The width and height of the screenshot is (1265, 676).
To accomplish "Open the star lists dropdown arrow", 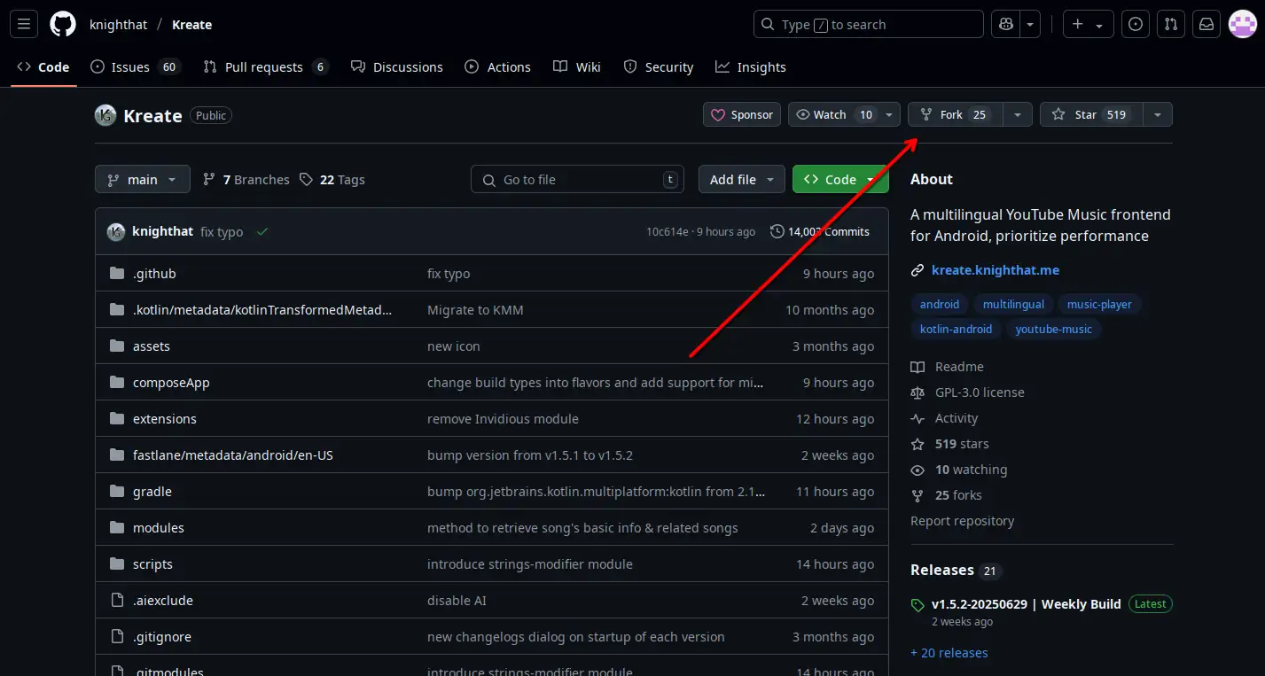I will click(1158, 114).
